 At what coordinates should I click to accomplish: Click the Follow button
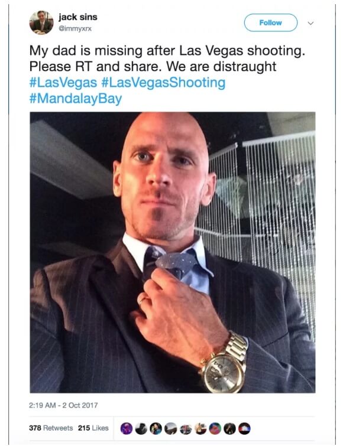tap(271, 23)
